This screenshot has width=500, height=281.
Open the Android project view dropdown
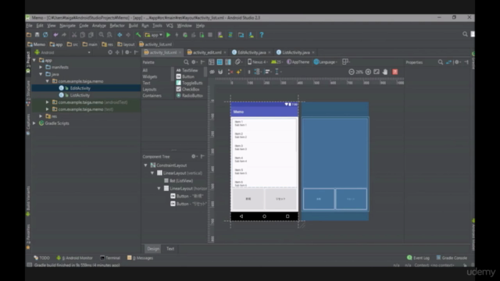(62, 52)
